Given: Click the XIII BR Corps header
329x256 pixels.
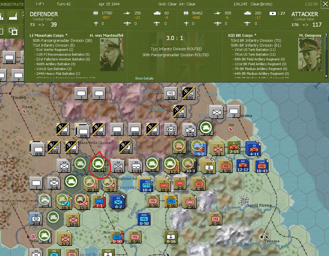Looking at the screenshot, I should [242, 35].
